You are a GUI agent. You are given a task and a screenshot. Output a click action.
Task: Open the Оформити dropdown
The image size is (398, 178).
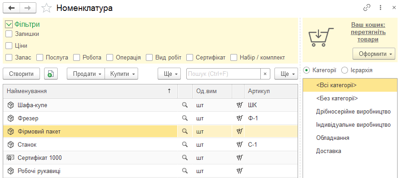tap(373, 54)
